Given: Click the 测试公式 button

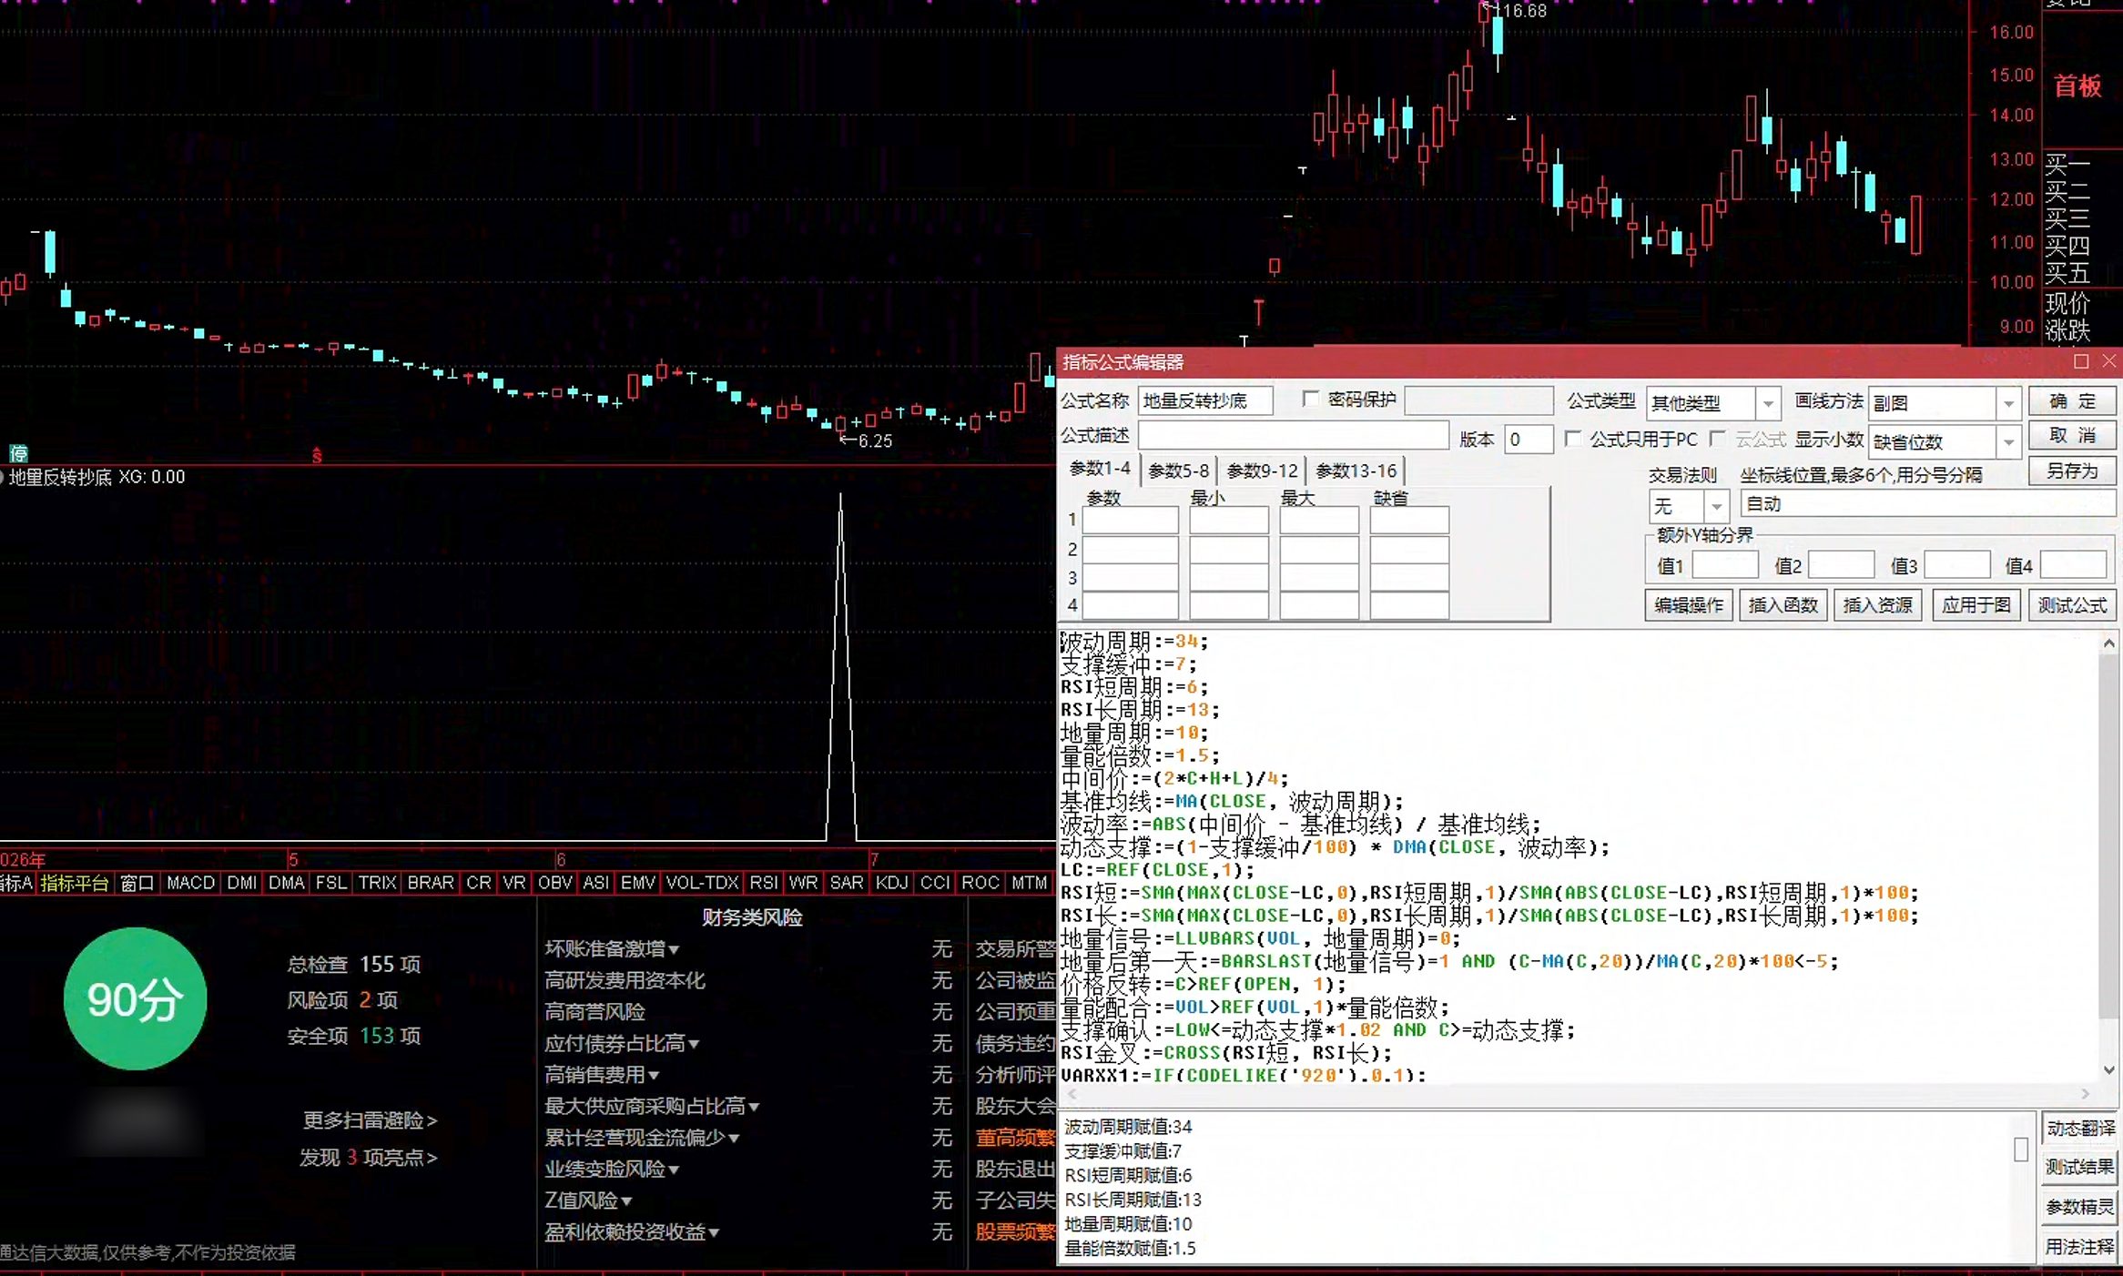Looking at the screenshot, I should click(2072, 605).
